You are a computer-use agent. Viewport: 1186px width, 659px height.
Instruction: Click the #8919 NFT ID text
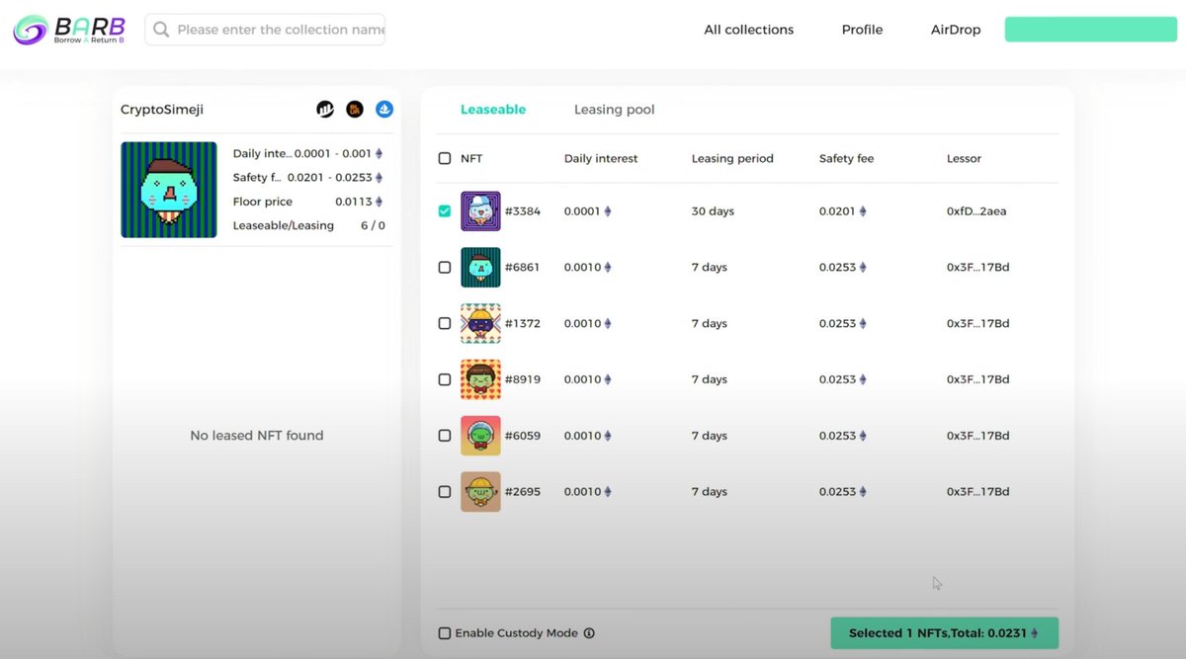[x=523, y=379]
